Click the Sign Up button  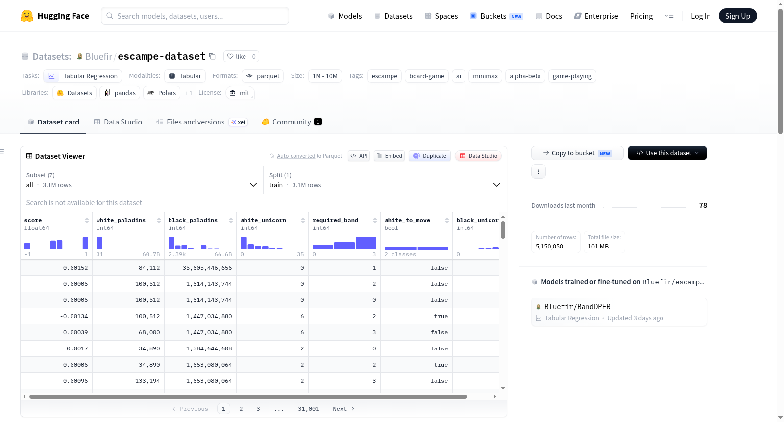click(x=737, y=16)
